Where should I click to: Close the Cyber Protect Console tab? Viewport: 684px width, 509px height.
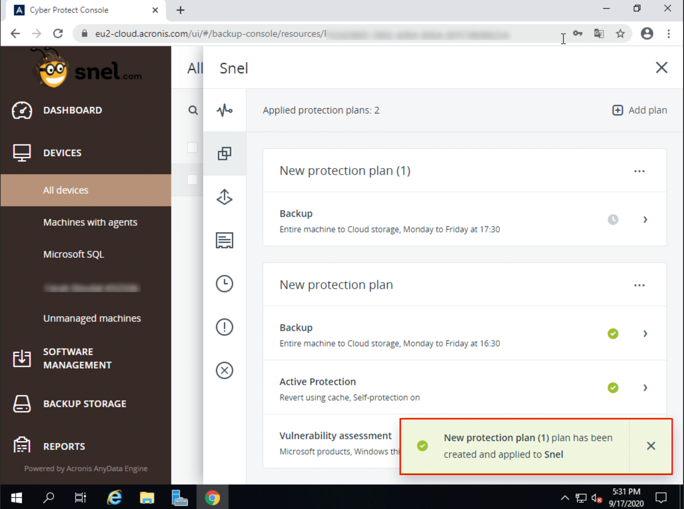point(155,10)
